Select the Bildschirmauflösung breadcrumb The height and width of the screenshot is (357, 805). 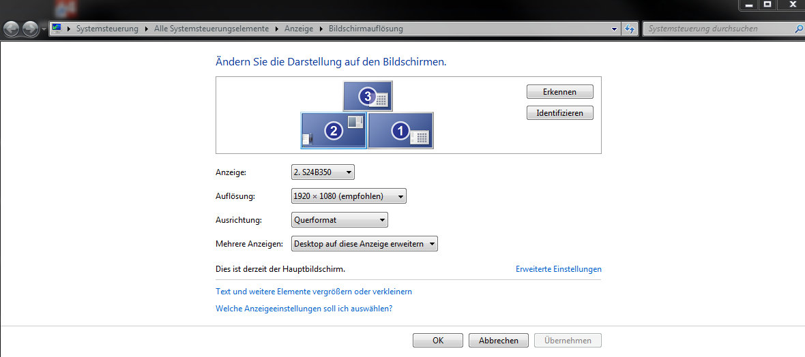tap(366, 29)
